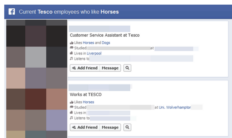This screenshot has height=138, width=232.
Task: Message the Customer Service Assistant at Tesco
Action: tap(110, 68)
